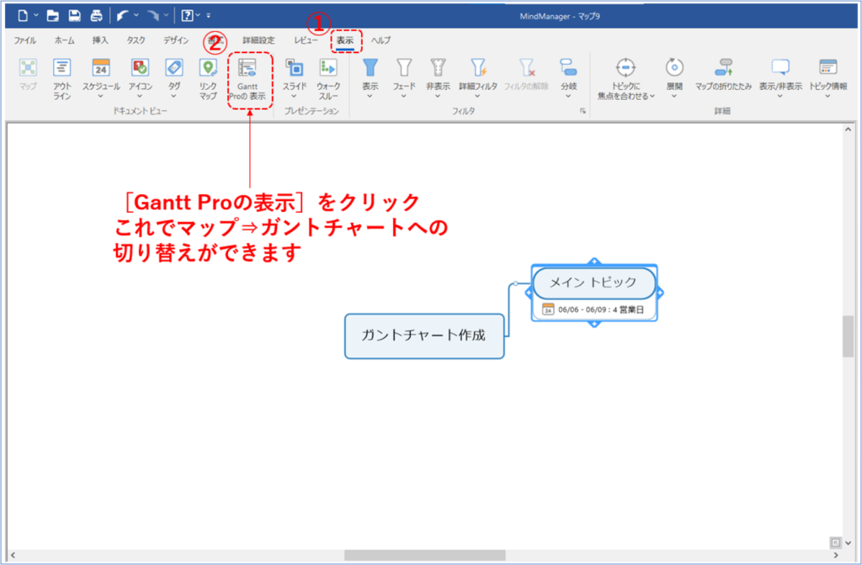The width and height of the screenshot is (862, 565).
Task: Click the calendar icon in the task info
Action: point(548,309)
